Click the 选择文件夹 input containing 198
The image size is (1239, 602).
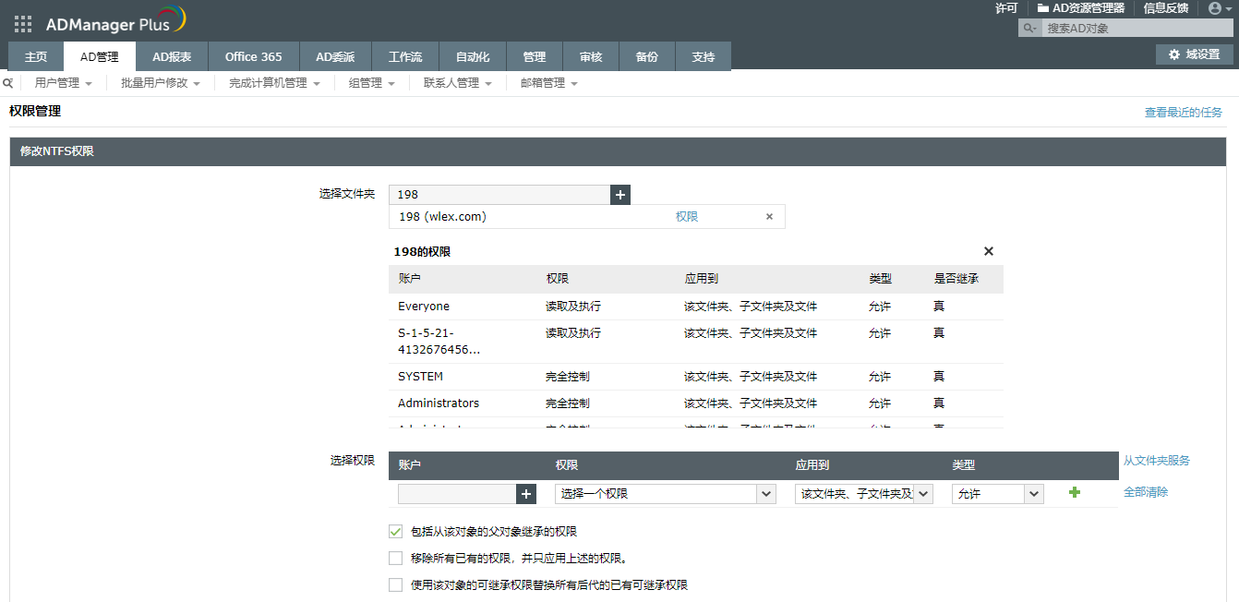tap(499, 195)
